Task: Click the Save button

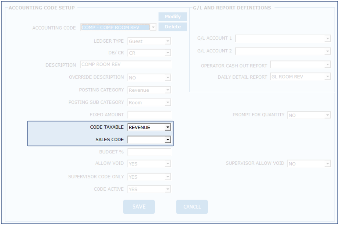Action: (139, 207)
